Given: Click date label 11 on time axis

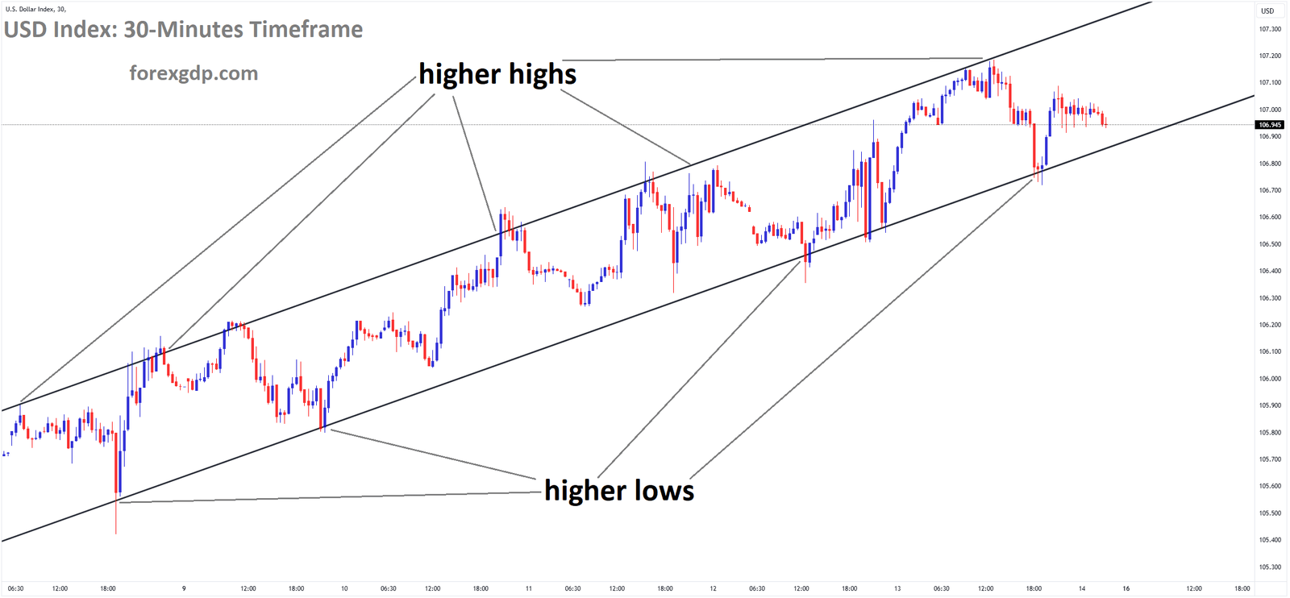Looking at the screenshot, I should point(529,589).
